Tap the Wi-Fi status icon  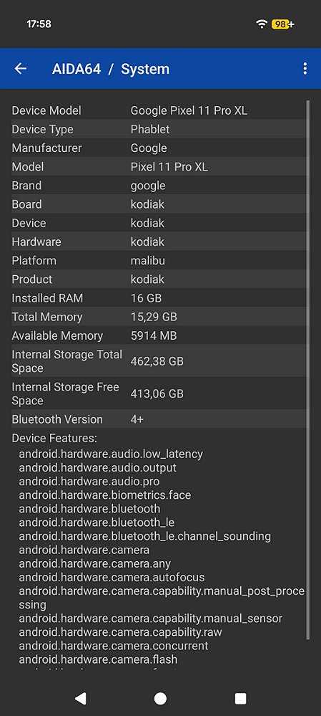point(262,24)
